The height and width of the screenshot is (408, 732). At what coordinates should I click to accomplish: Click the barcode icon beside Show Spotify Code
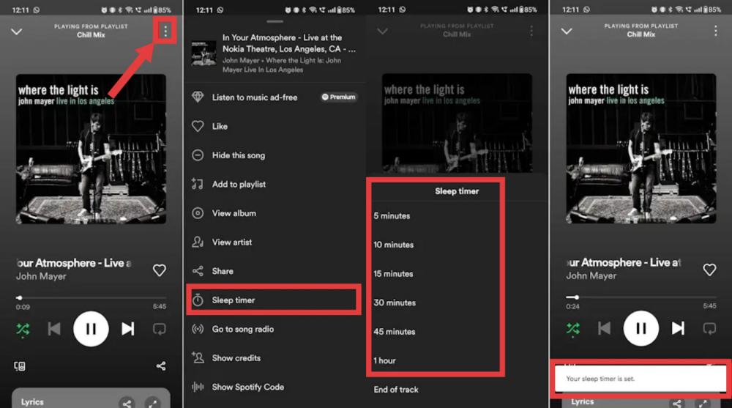[198, 387]
